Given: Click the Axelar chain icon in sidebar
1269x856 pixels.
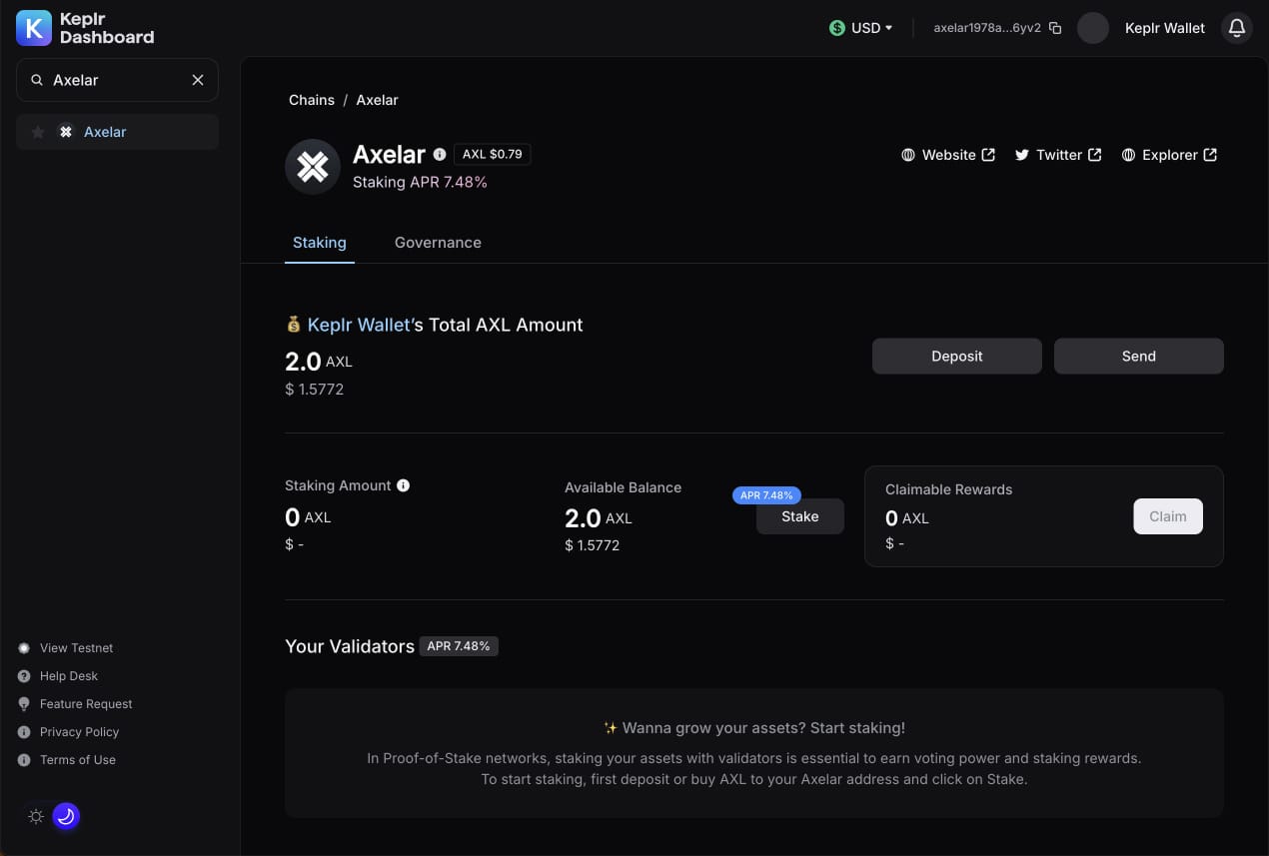Looking at the screenshot, I should pyautogui.click(x=66, y=132).
